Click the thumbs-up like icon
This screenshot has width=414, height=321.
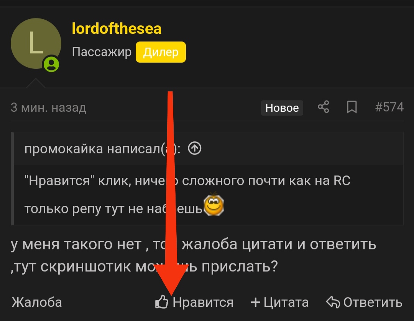tap(162, 302)
